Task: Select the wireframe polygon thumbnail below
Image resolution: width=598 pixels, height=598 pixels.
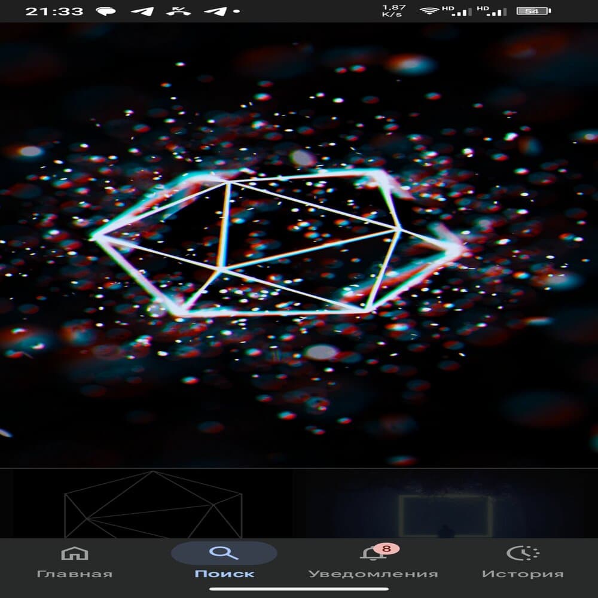Action: (153, 504)
